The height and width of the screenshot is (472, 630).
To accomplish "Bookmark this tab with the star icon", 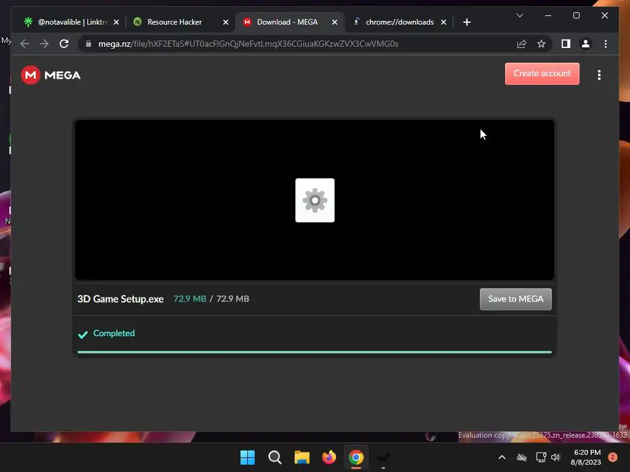I will point(541,44).
